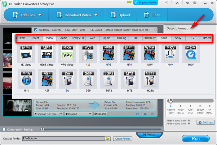This screenshot has height=145, width=217.
Task: Open the HTC devices tab
Action: (x=135, y=38)
